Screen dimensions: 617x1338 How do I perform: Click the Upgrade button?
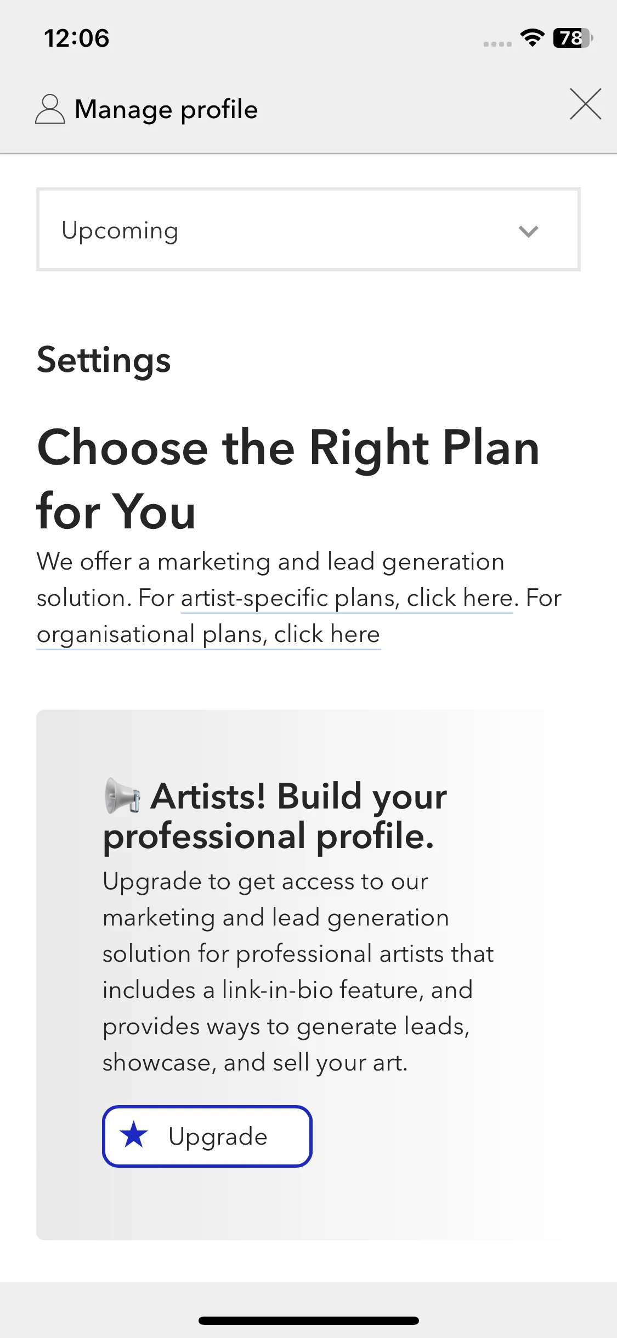[207, 1136]
